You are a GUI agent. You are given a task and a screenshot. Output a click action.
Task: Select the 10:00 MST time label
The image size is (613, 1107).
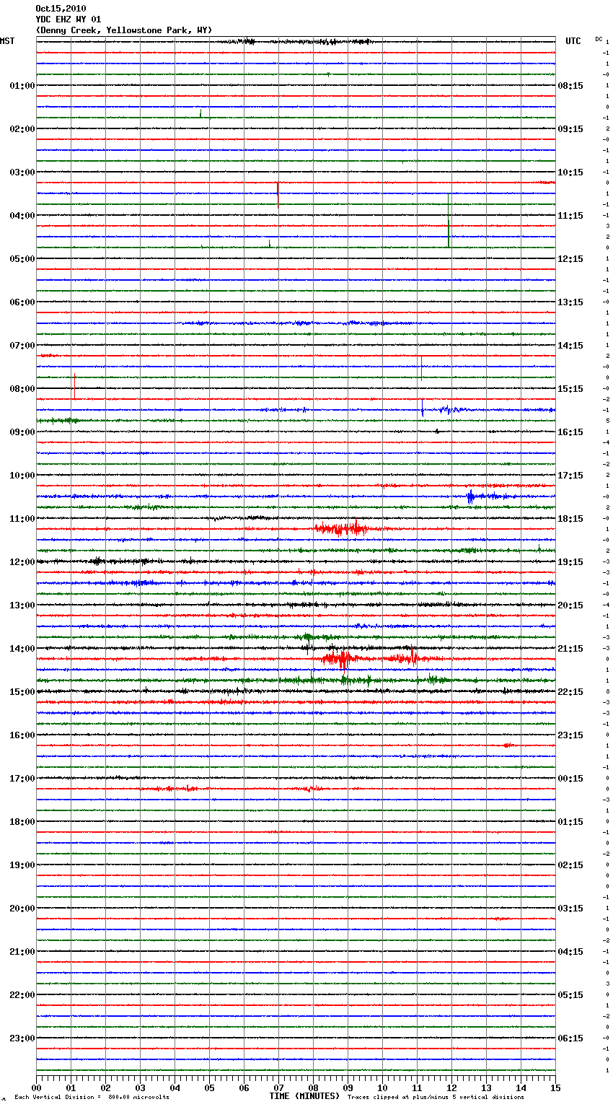(x=22, y=476)
